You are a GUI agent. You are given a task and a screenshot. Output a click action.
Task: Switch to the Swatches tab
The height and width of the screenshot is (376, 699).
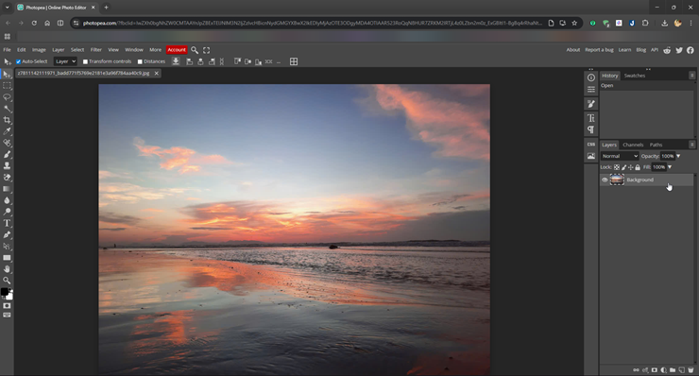coord(635,76)
